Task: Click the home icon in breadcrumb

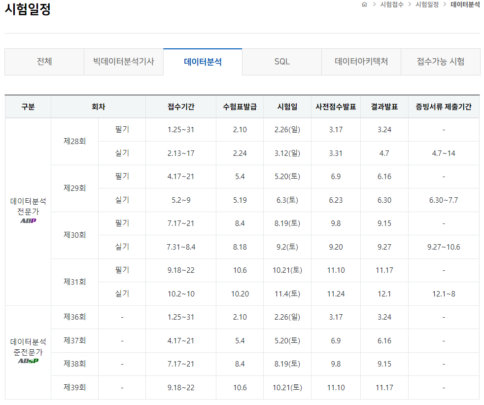Action: click(x=364, y=4)
